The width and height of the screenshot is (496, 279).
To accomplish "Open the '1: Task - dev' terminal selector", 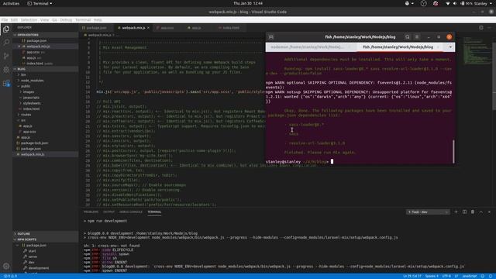I will (428, 212).
